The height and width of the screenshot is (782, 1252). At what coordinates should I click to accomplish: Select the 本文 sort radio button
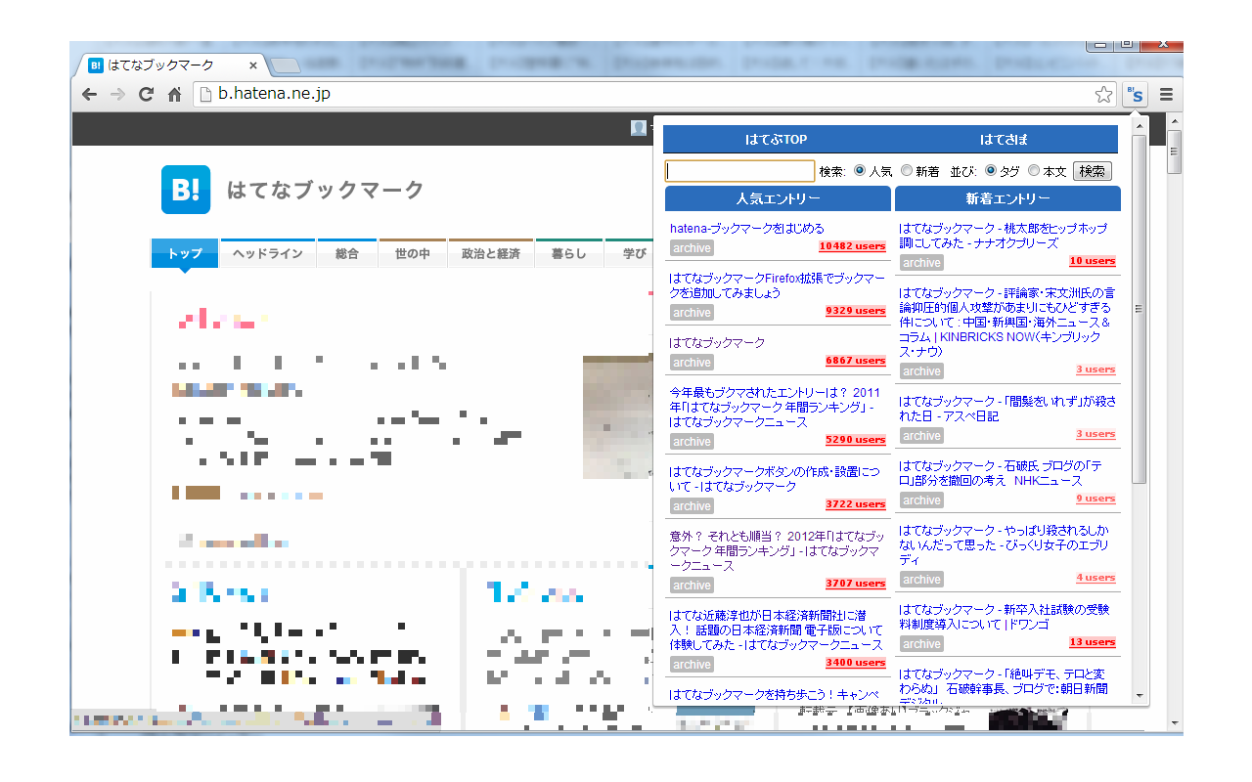[1034, 171]
